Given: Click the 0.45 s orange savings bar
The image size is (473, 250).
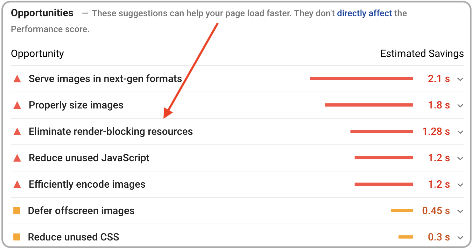Looking at the screenshot, I should pos(402,211).
